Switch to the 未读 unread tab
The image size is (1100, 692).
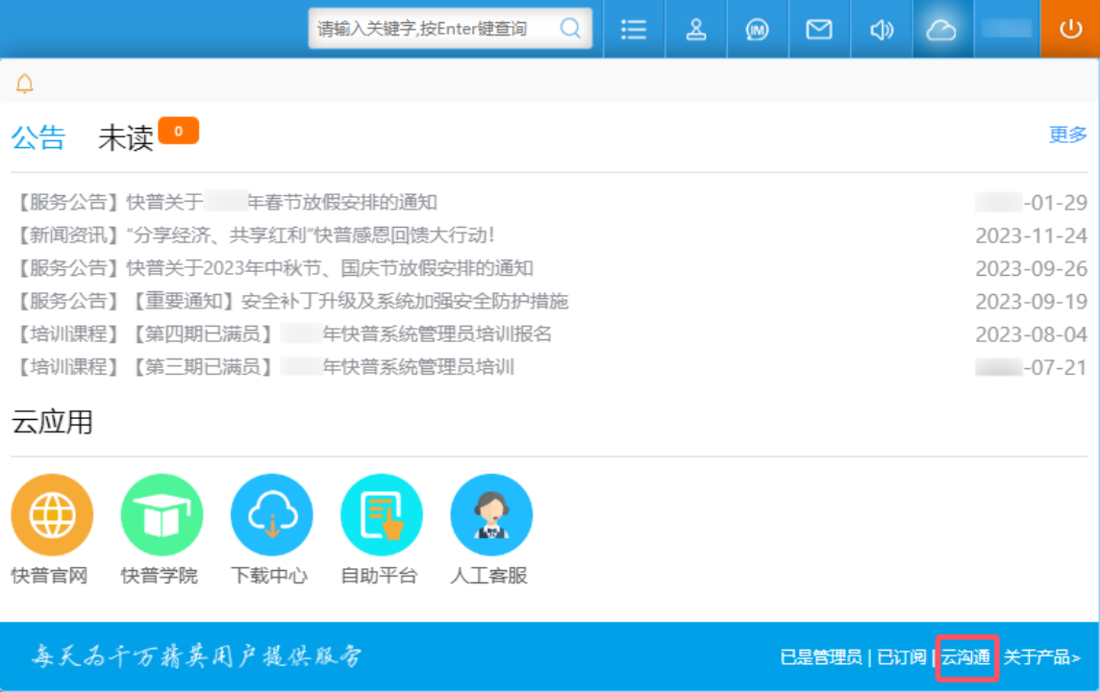[x=126, y=138]
